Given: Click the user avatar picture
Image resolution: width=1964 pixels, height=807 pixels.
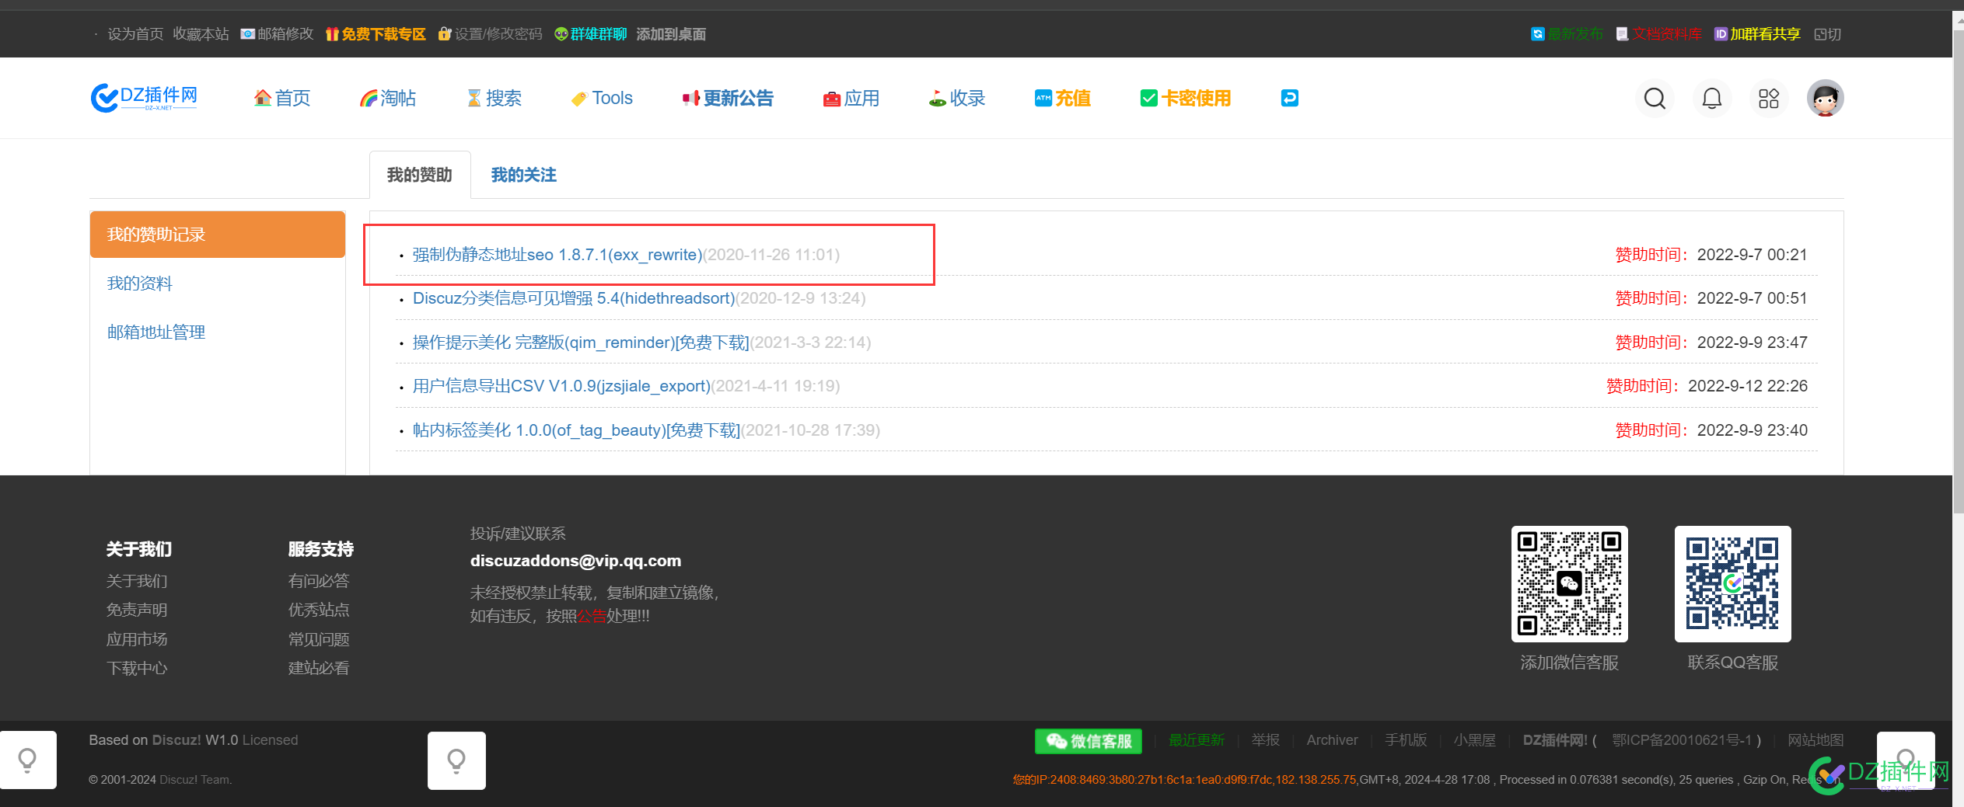Looking at the screenshot, I should (x=1825, y=99).
